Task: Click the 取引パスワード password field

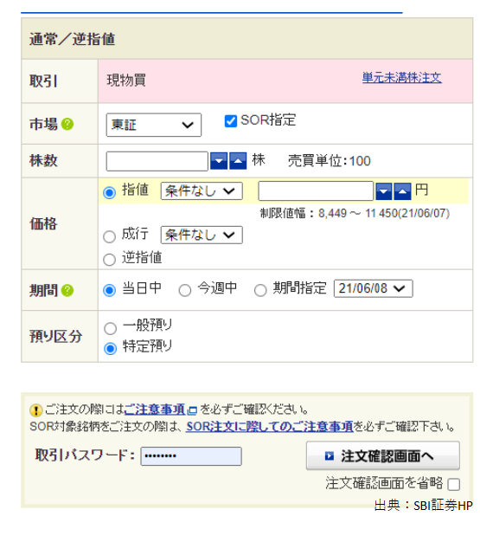Action: point(191,456)
